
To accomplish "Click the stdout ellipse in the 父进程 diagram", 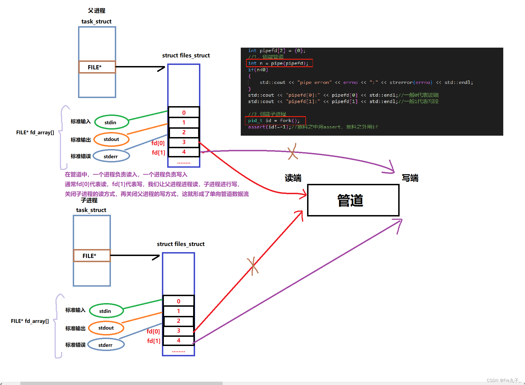I will [111, 139].
